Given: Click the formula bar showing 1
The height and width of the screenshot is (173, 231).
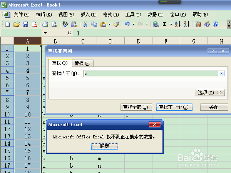Looking at the screenshot, I should (x=152, y=33).
